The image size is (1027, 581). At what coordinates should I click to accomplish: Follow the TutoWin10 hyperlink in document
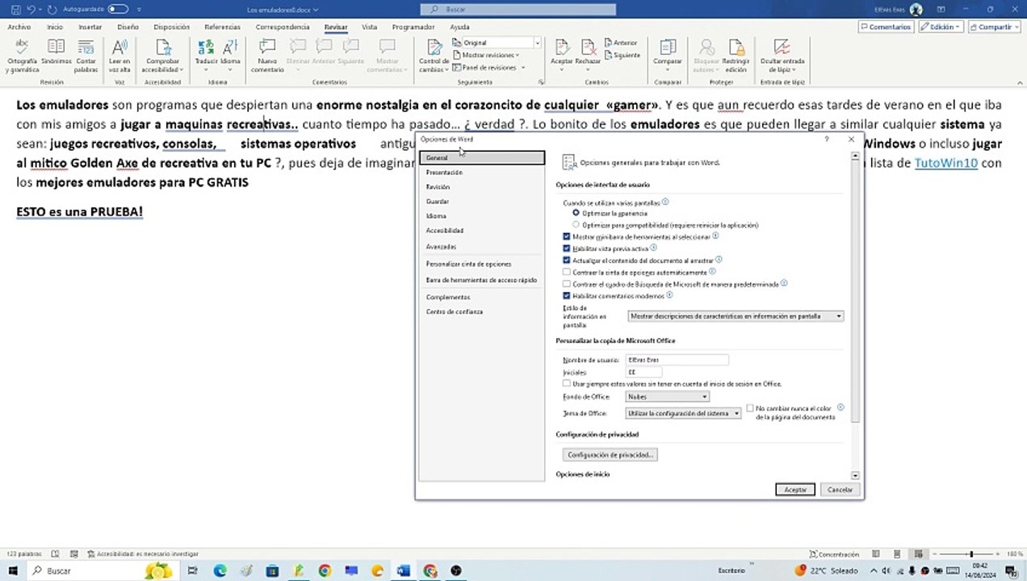[945, 163]
